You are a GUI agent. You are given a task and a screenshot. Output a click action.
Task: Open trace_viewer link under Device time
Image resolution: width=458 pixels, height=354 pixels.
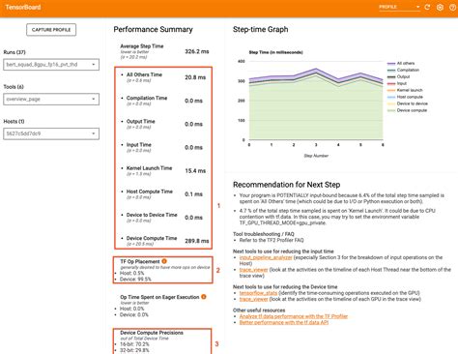click(x=253, y=299)
